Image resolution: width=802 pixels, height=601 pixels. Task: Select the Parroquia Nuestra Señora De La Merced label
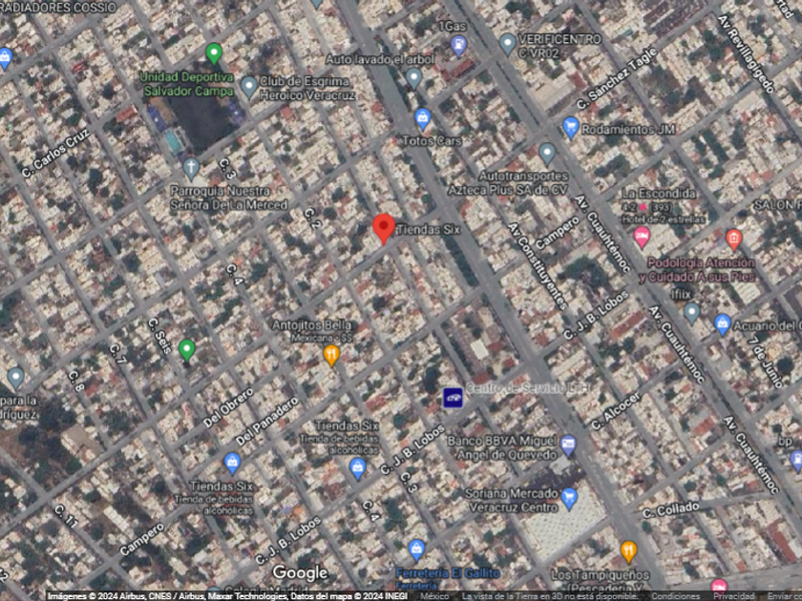[x=228, y=198]
